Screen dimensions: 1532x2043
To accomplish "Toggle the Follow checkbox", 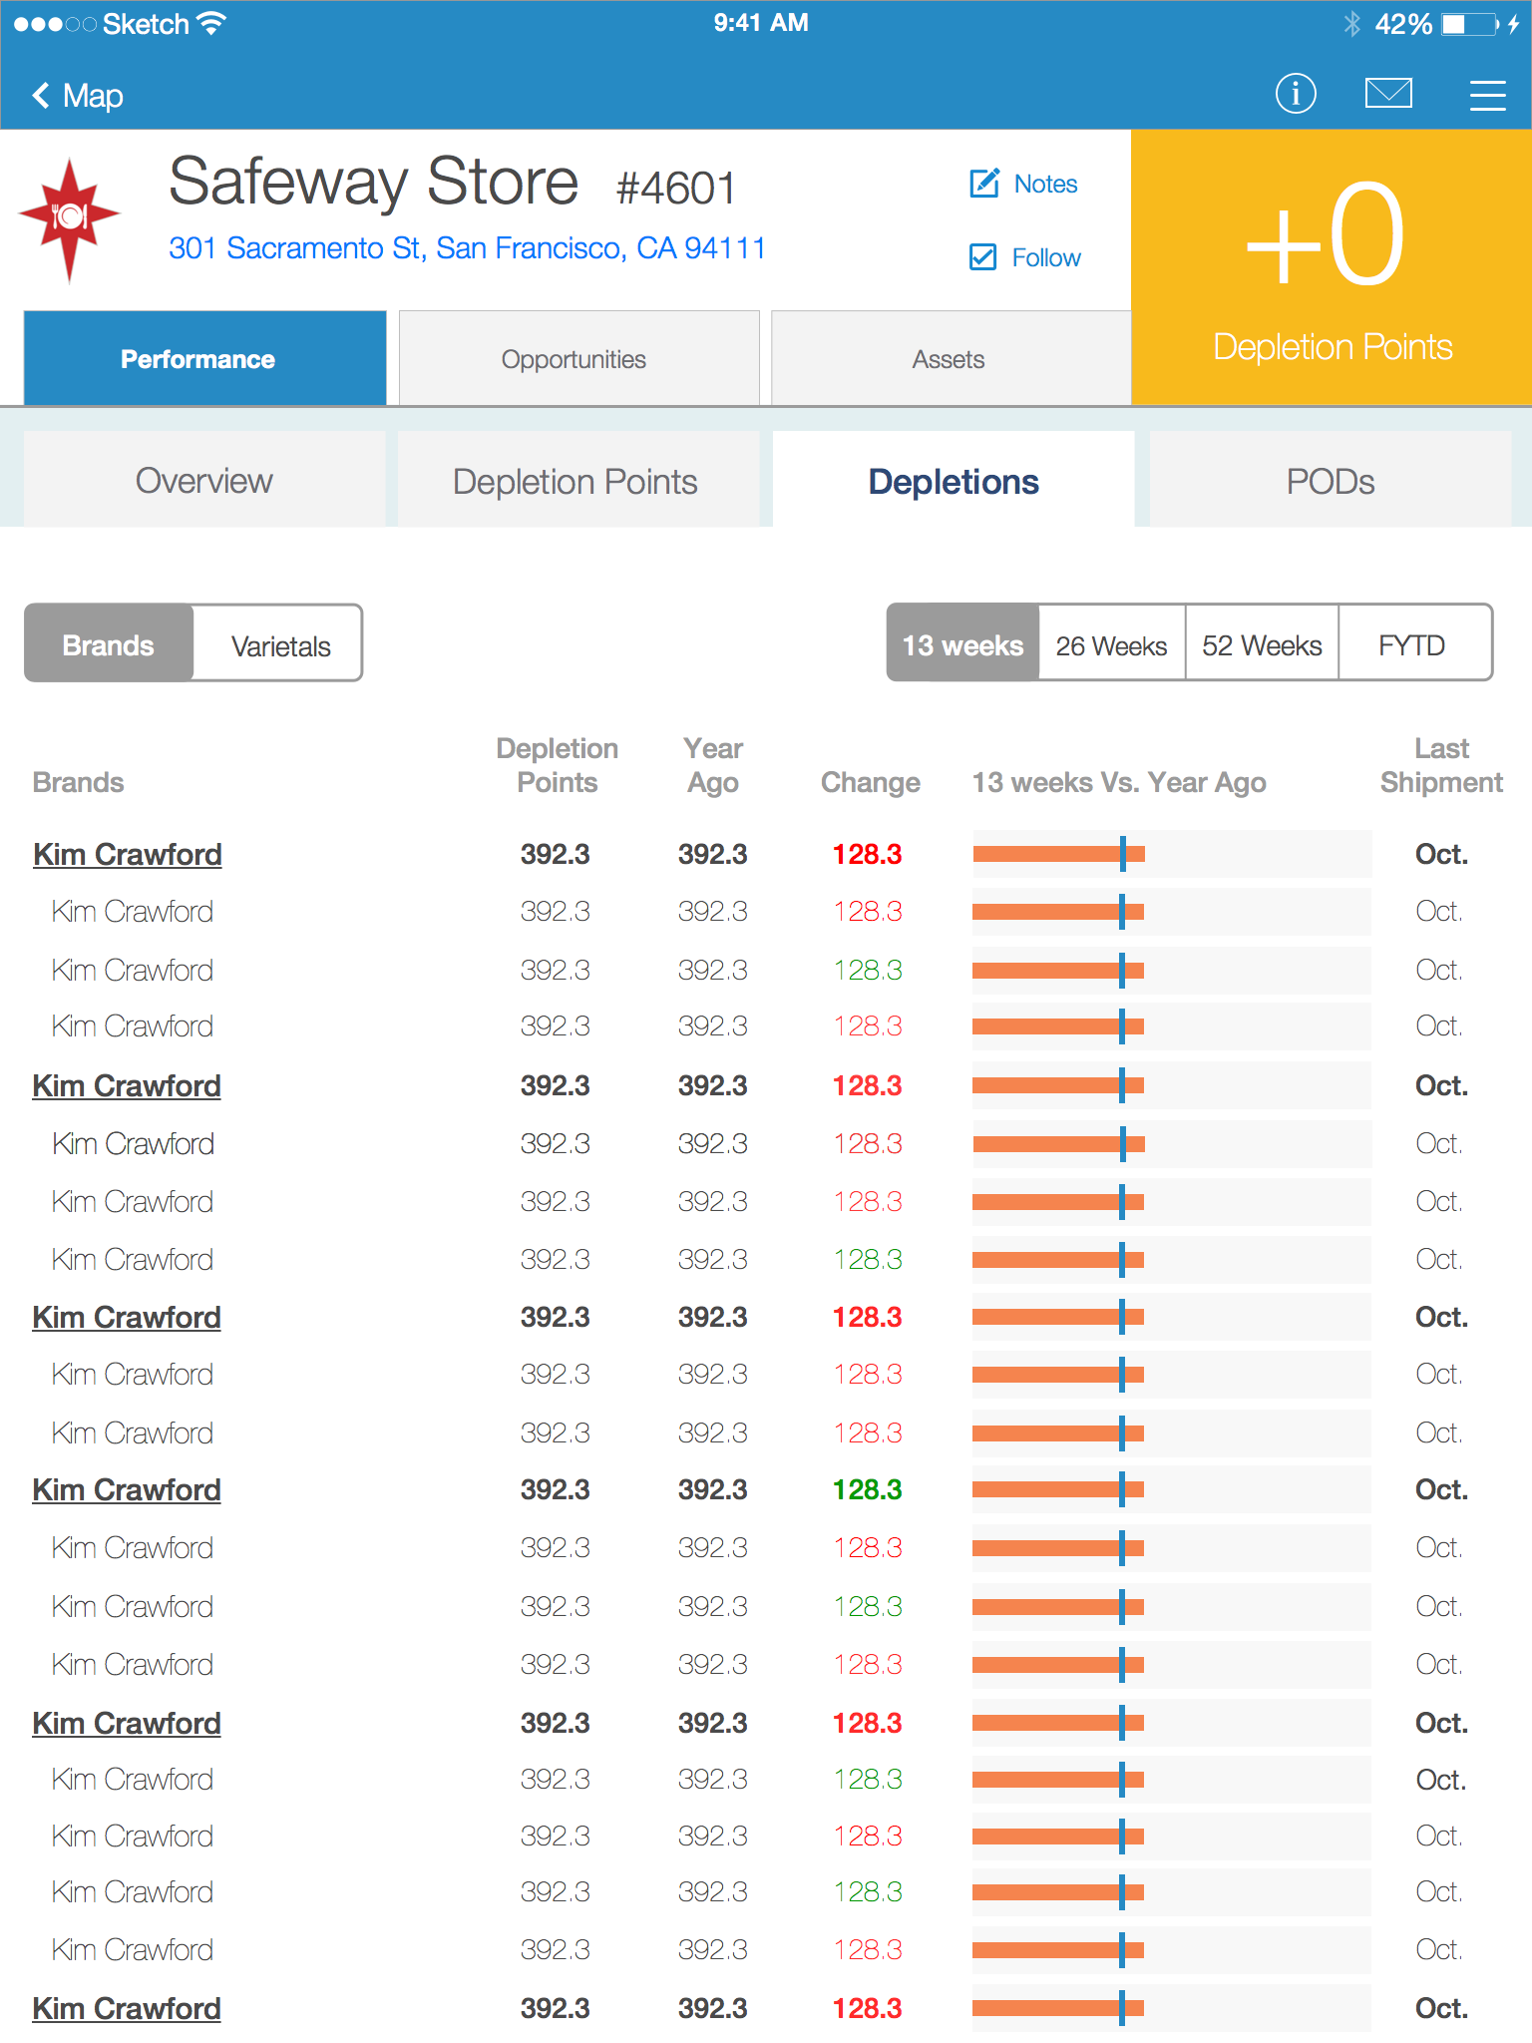I will pyautogui.click(x=982, y=257).
